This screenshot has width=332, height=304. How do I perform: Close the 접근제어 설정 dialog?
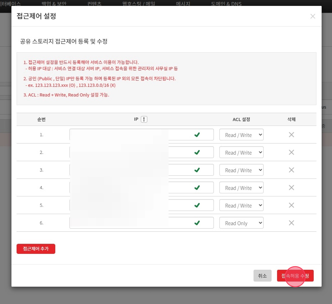click(313, 16)
